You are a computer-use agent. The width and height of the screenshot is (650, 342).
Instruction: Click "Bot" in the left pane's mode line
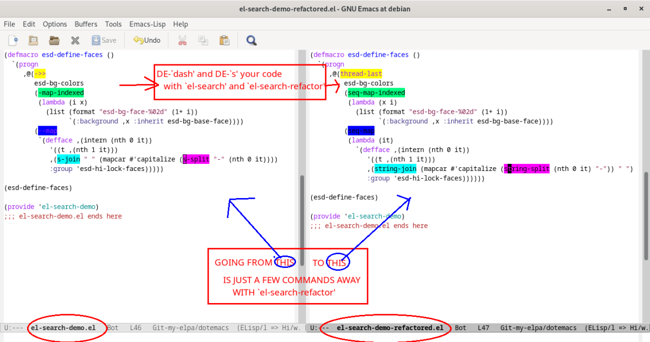pyautogui.click(x=113, y=327)
